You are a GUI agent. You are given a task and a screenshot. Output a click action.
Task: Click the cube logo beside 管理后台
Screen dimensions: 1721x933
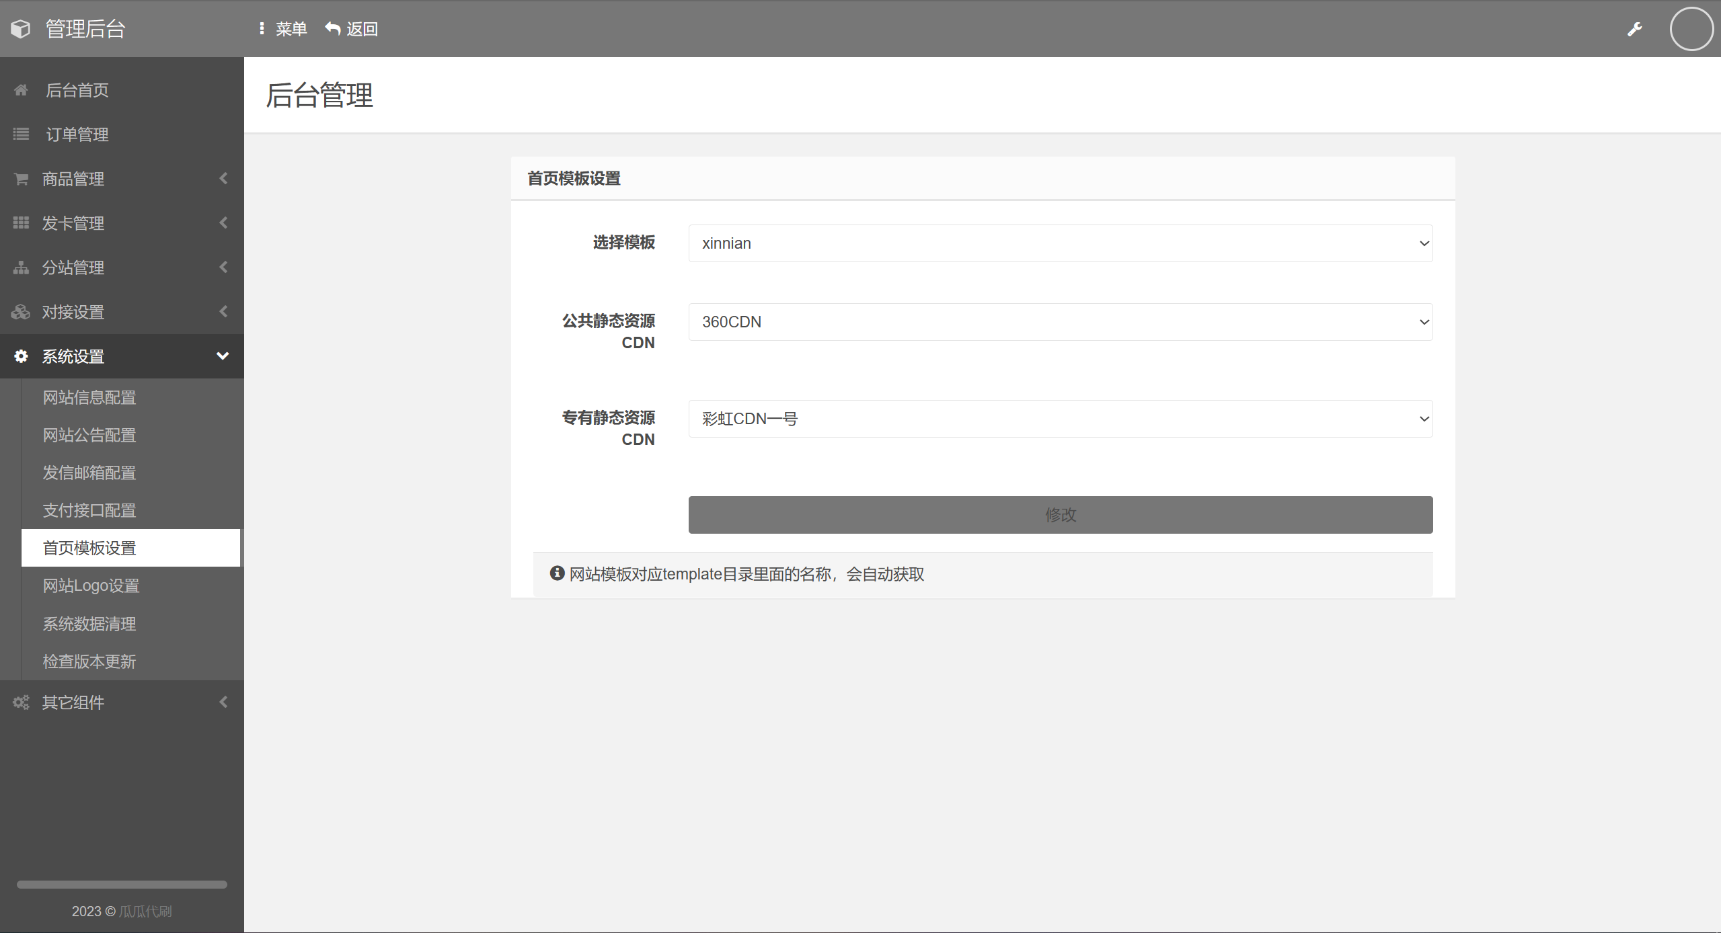[x=21, y=29]
